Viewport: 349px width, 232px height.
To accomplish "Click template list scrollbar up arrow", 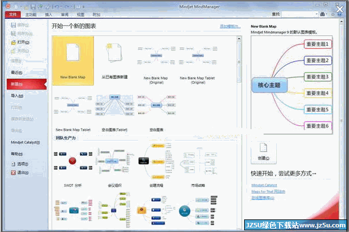I will 239,39.
